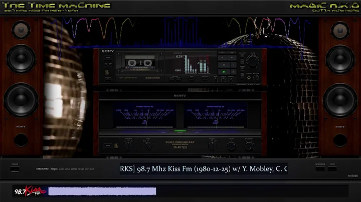Image resolution: width=361 pixels, height=202 pixels.
Task: Click the Sony logo above the VU meters
Action: (180, 95)
